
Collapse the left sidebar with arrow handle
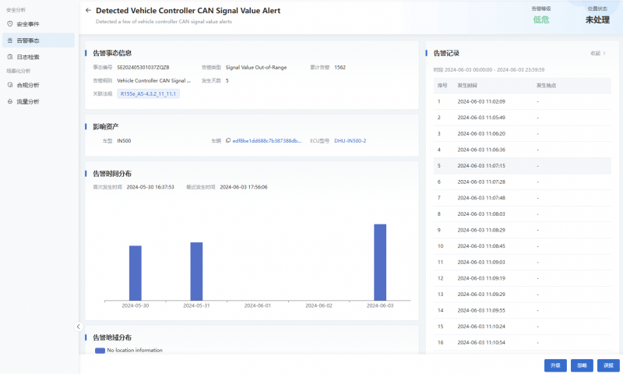point(78,326)
